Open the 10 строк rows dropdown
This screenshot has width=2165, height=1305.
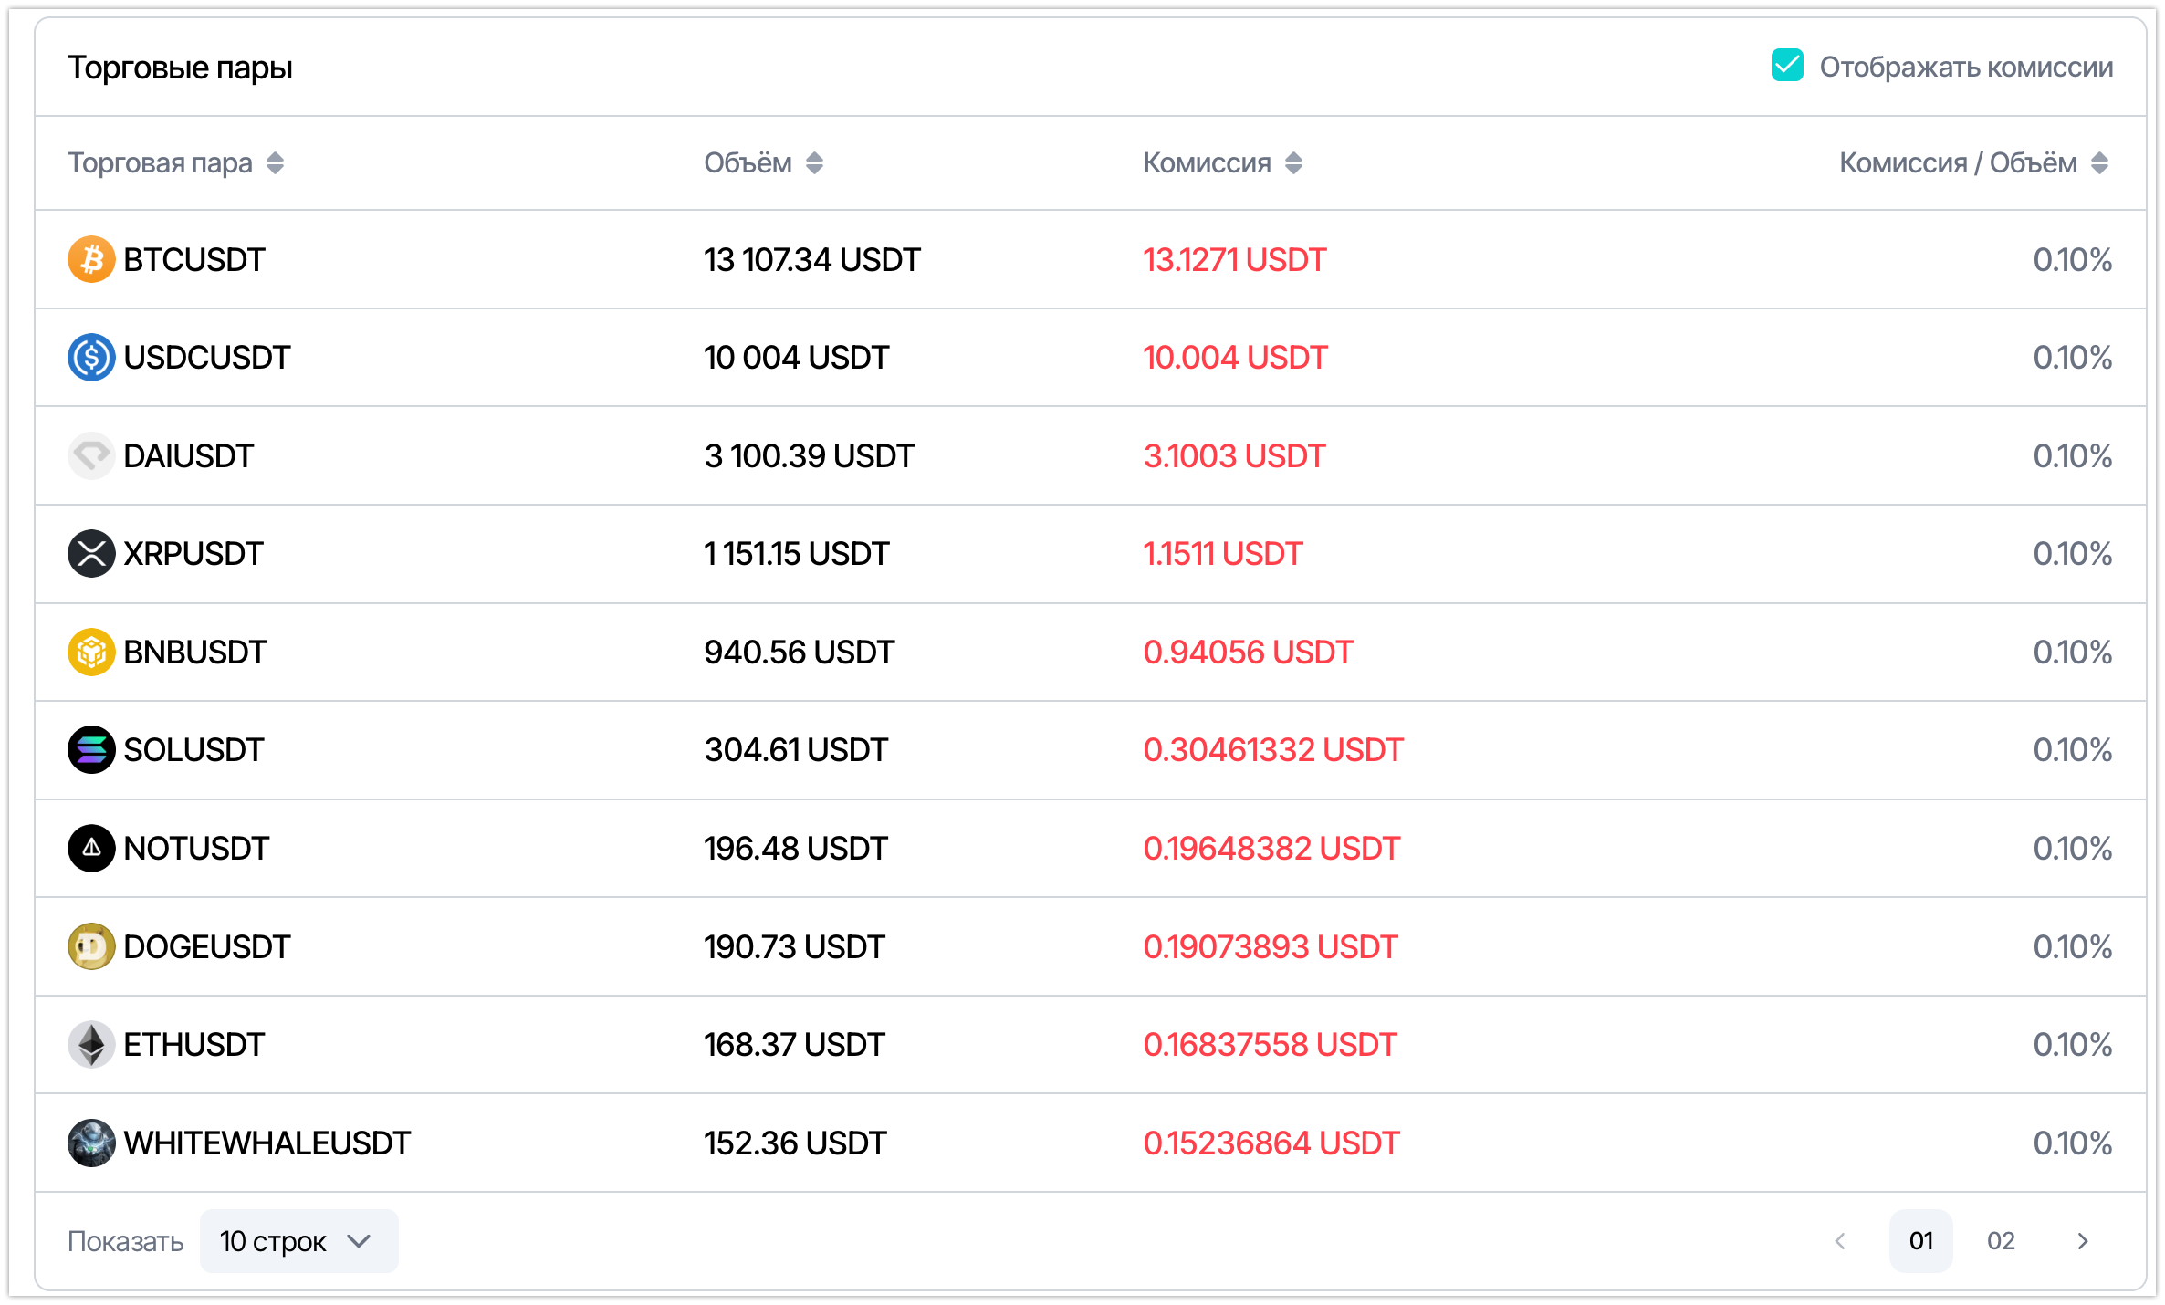pyautogui.click(x=298, y=1241)
